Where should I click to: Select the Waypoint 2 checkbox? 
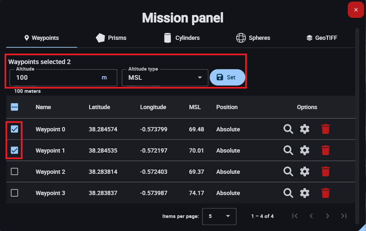[14, 172]
